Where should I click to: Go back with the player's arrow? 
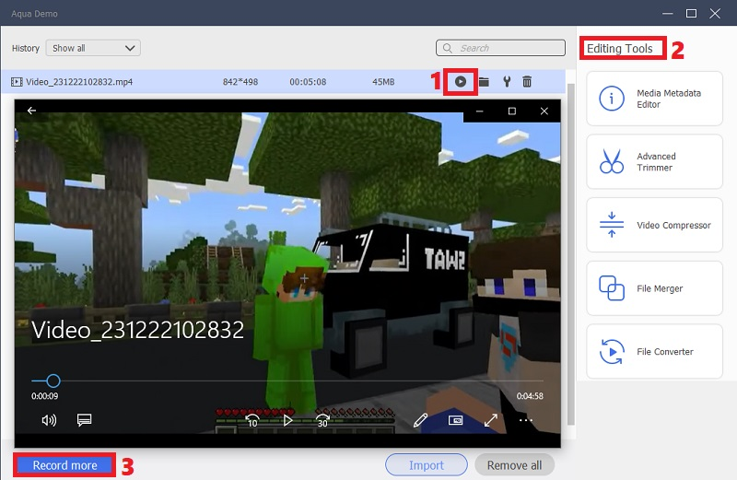[31, 111]
